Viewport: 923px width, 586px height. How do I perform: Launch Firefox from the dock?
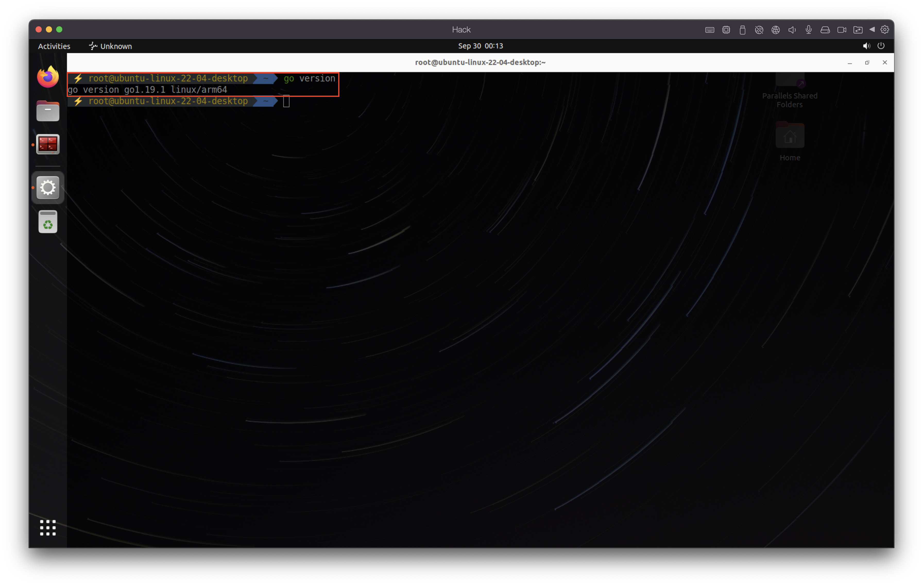(48, 77)
